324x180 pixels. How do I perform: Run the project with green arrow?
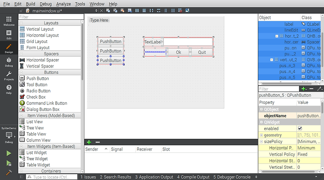[9, 153]
